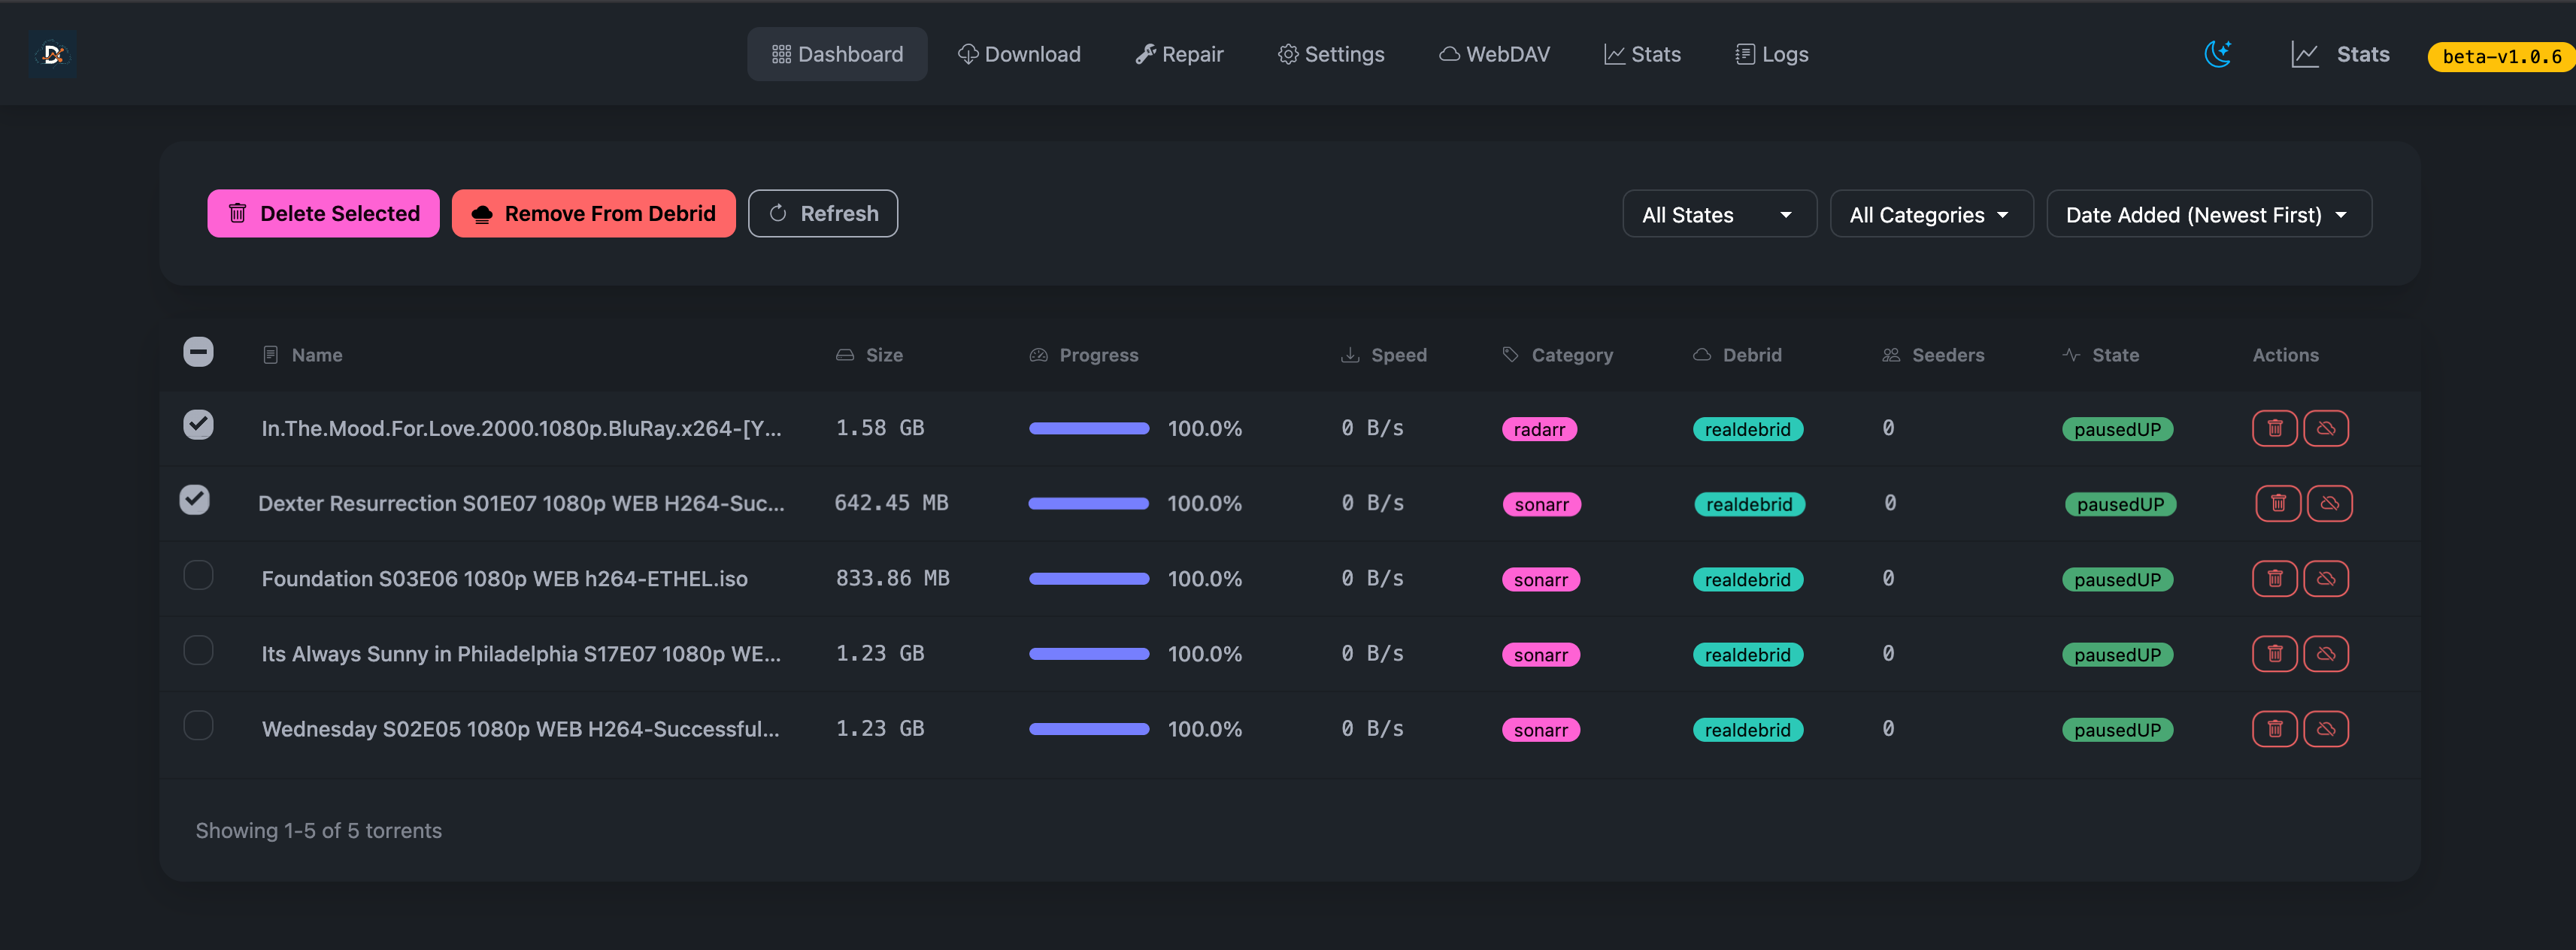The image size is (2576, 950).
Task: Open the Repair tool
Action: pyautogui.click(x=1179, y=54)
